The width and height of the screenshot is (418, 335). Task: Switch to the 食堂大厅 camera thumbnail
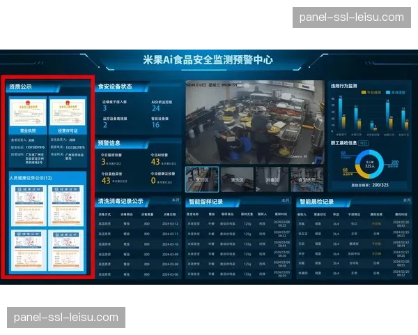[307, 179]
